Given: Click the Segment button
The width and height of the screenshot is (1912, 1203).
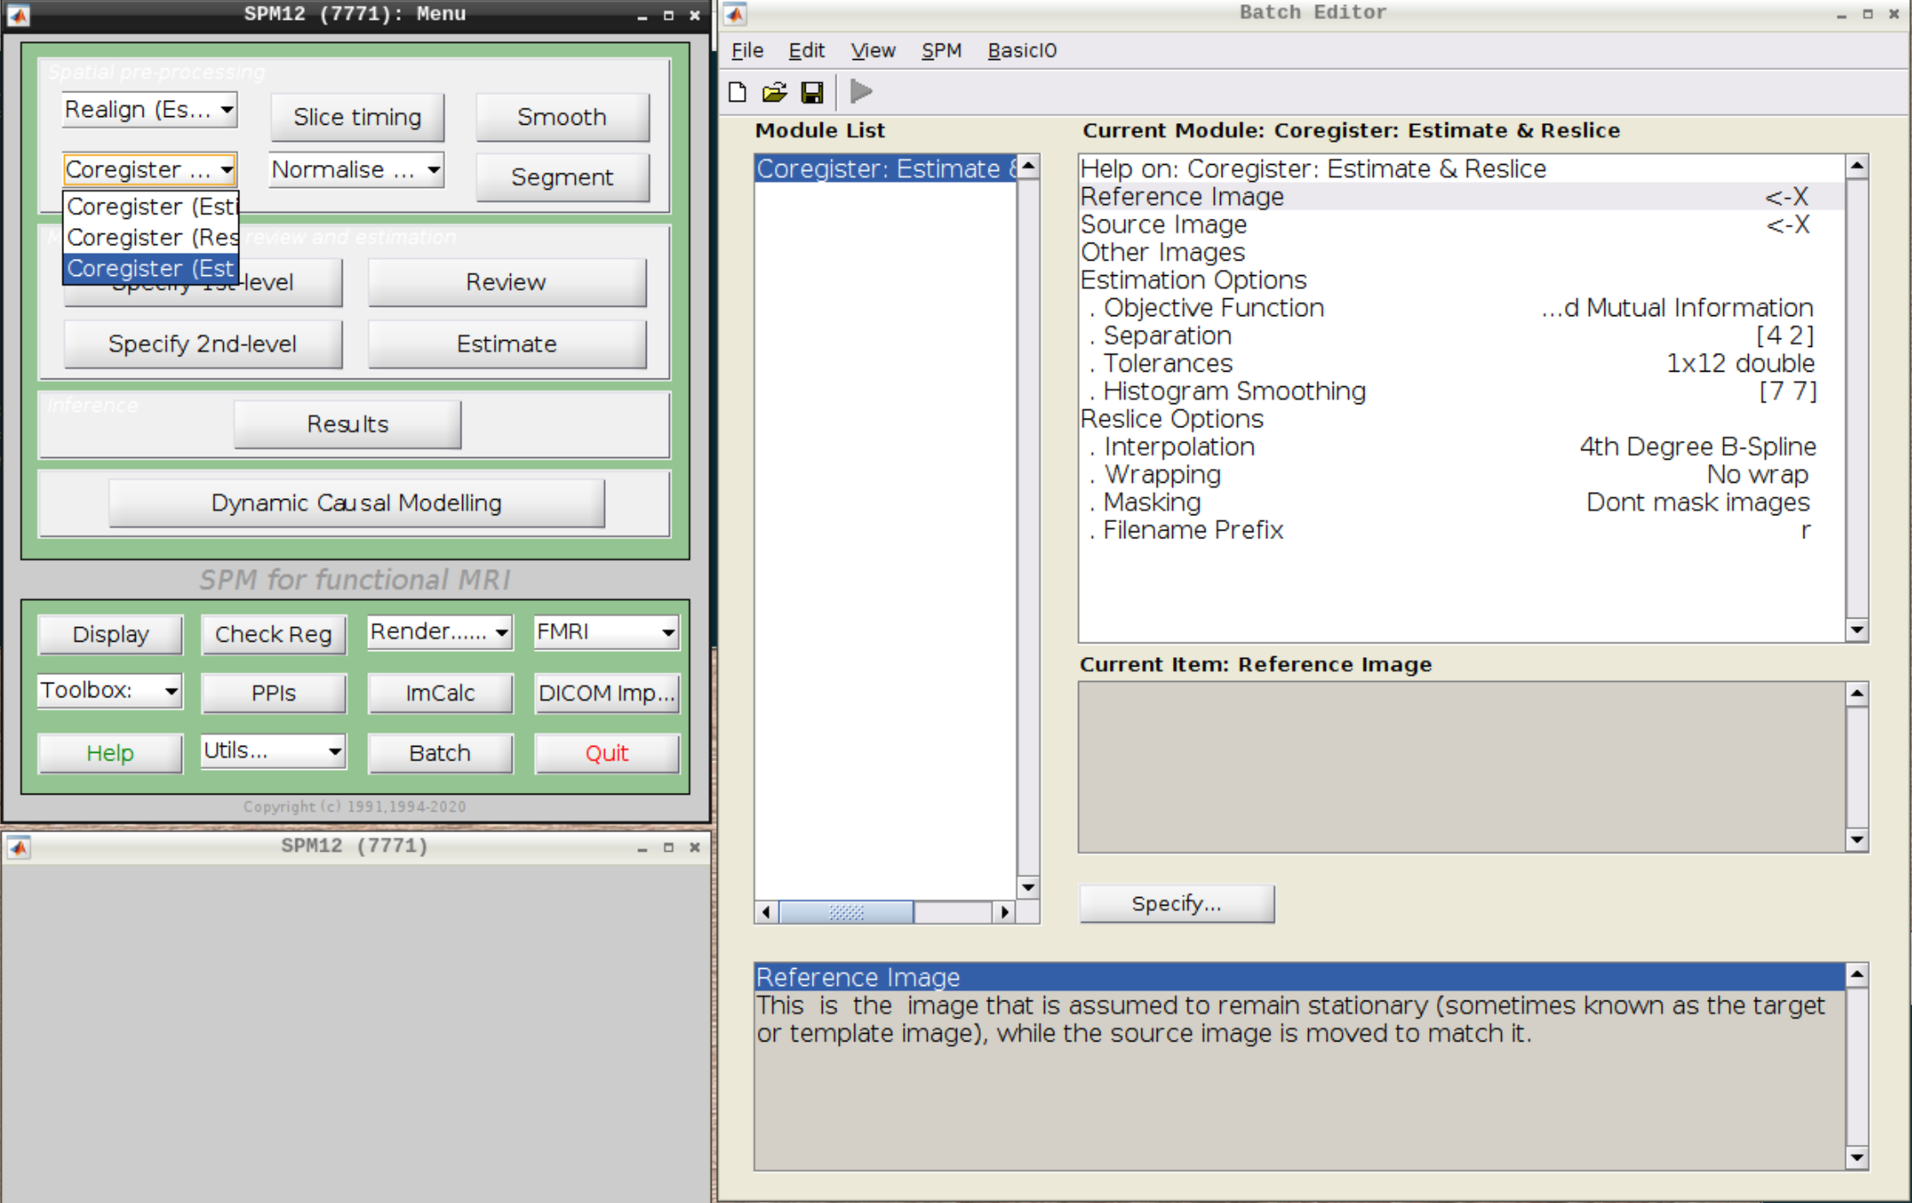Looking at the screenshot, I should click(562, 177).
